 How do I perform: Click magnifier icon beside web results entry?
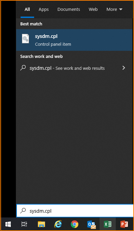pos(23,68)
